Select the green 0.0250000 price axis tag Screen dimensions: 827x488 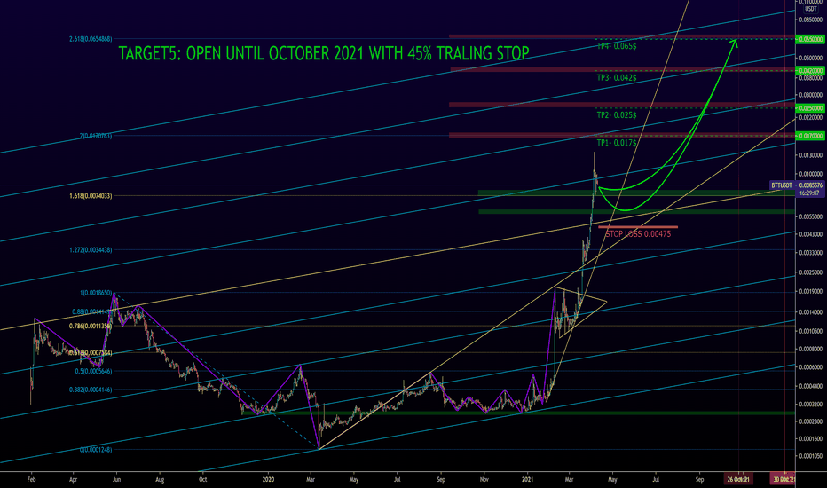click(811, 108)
